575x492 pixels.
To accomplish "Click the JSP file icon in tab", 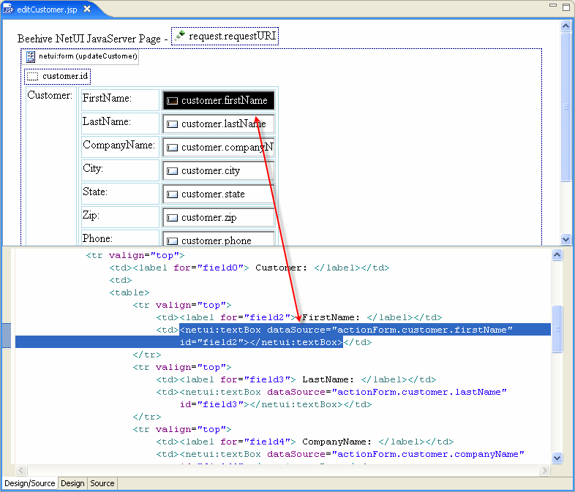I will pos(9,10).
